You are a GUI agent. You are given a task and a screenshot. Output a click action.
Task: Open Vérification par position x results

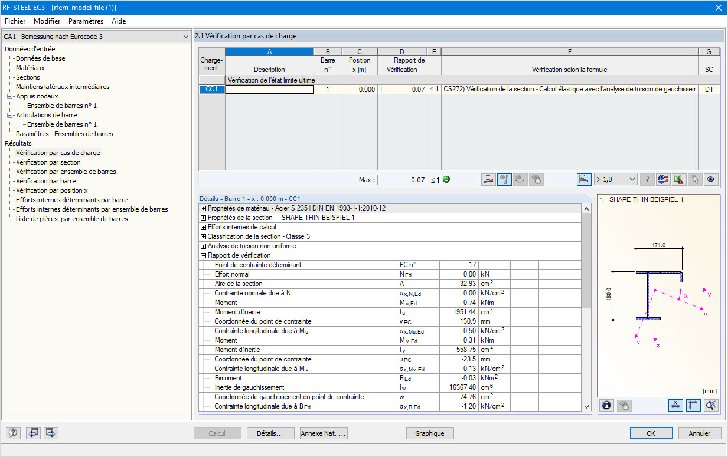[52, 190]
